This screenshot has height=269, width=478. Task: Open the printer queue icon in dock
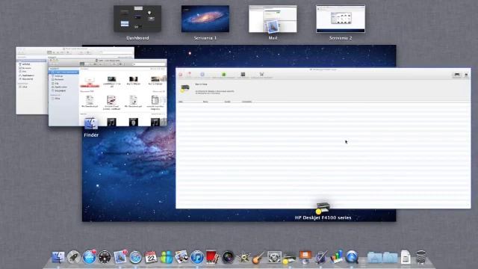pos(290,258)
